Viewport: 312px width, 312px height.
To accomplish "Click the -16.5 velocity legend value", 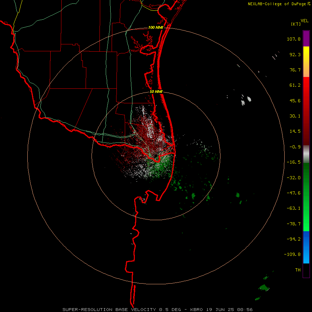I will tap(294, 162).
